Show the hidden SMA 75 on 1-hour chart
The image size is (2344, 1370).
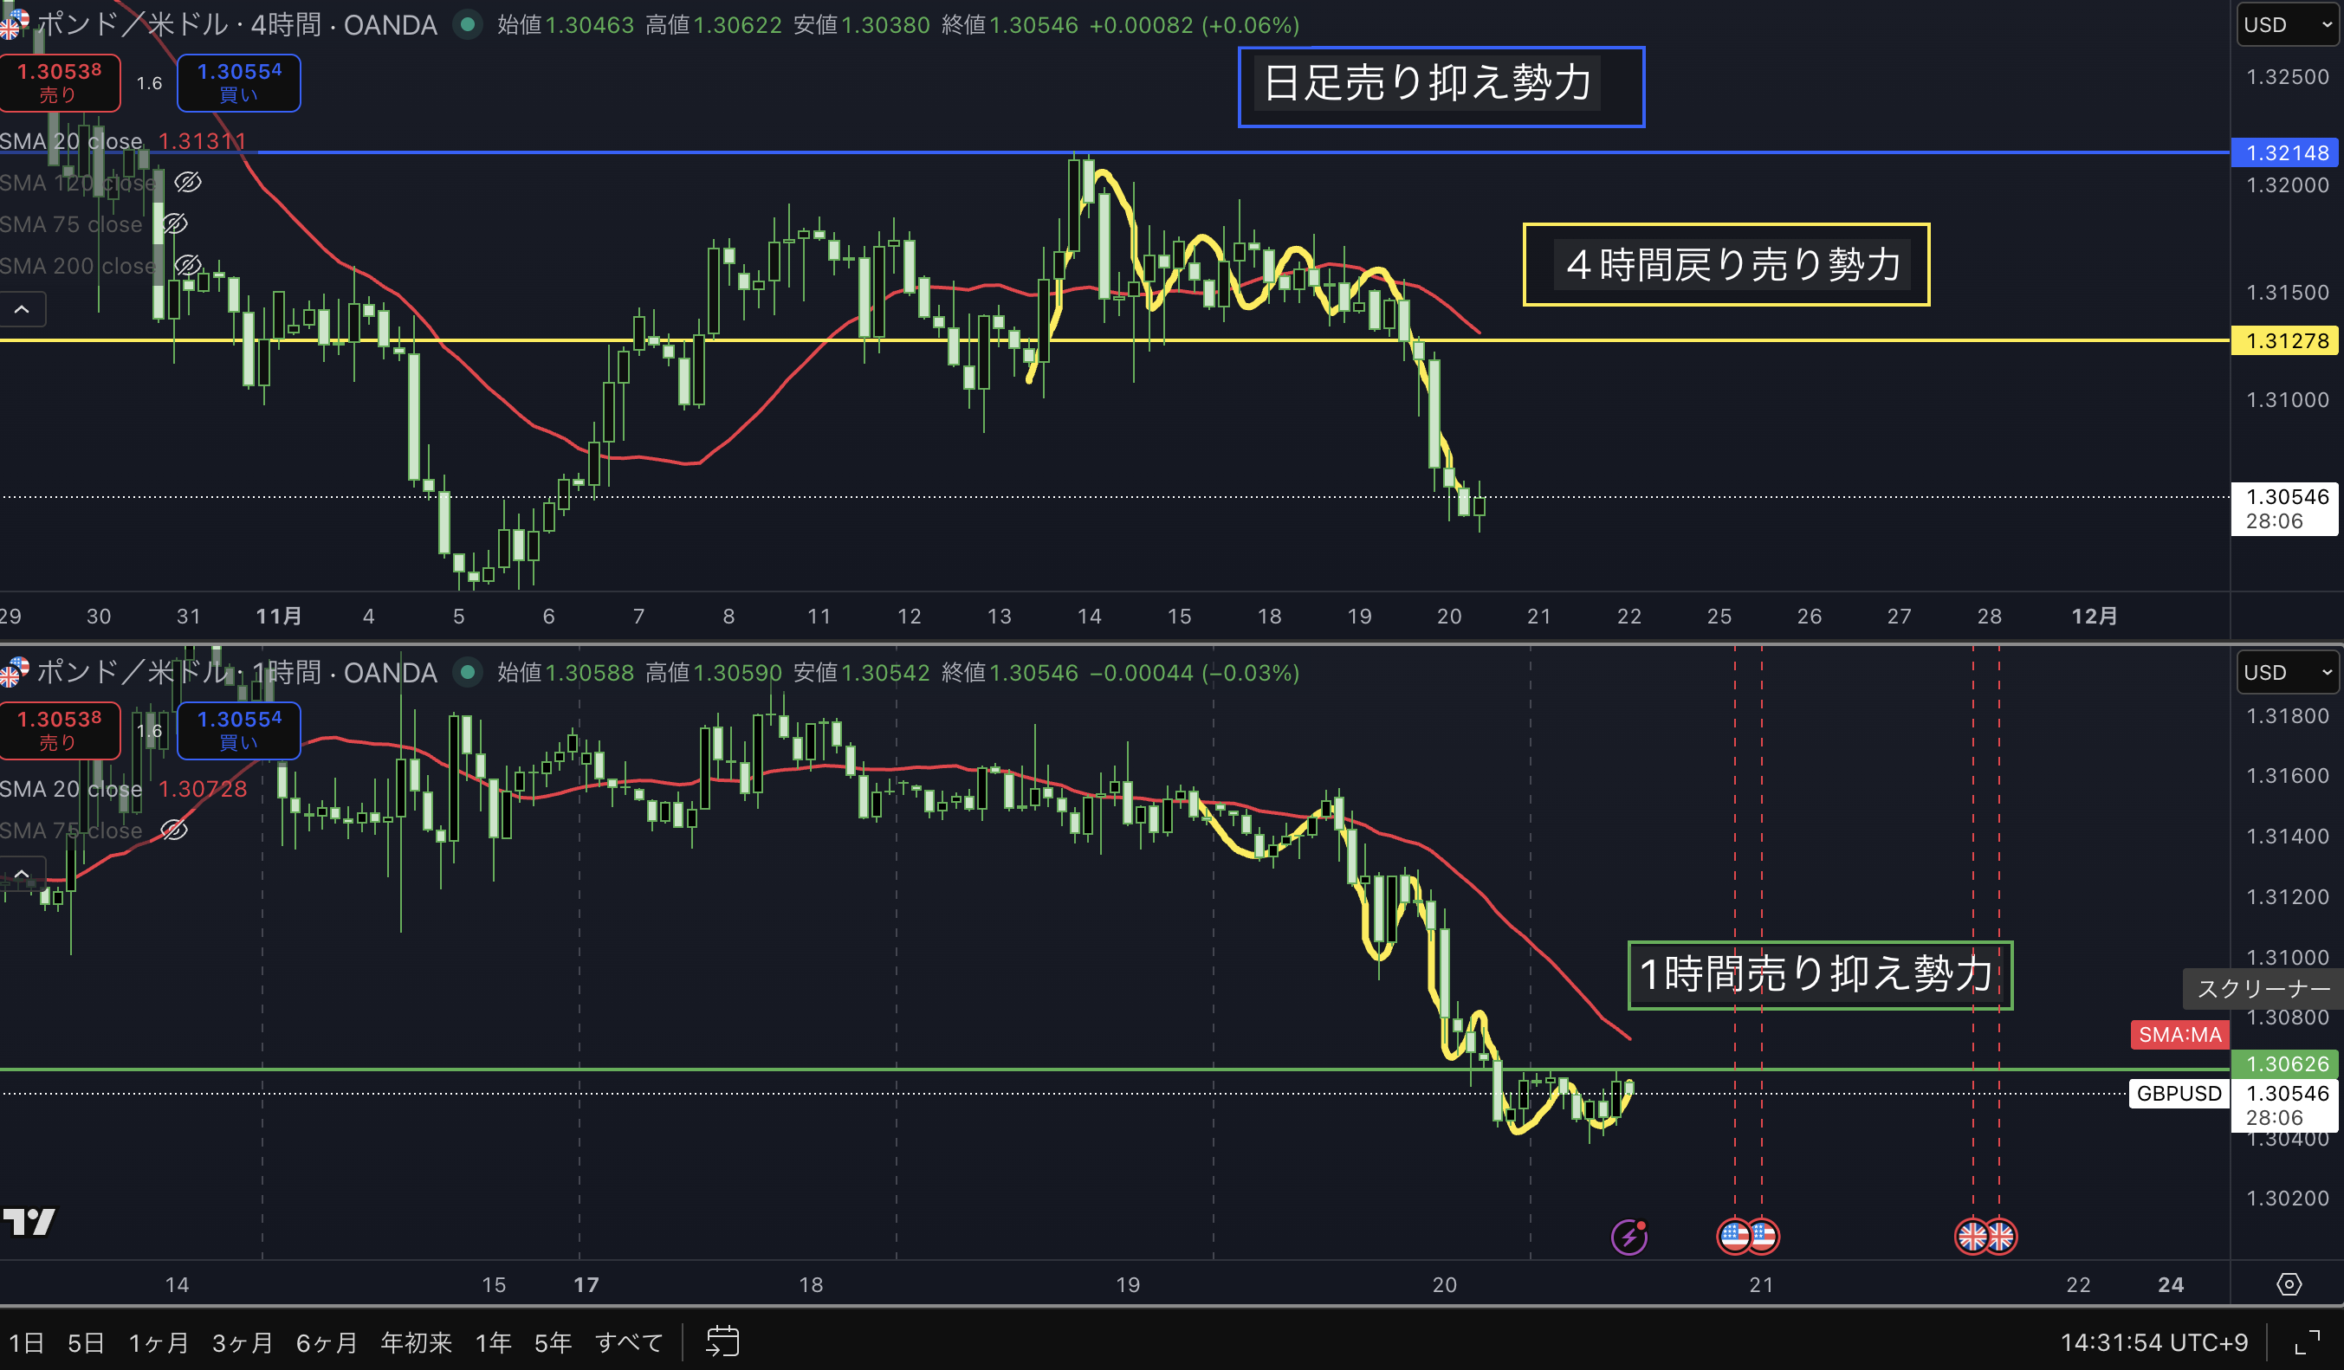coord(174,830)
